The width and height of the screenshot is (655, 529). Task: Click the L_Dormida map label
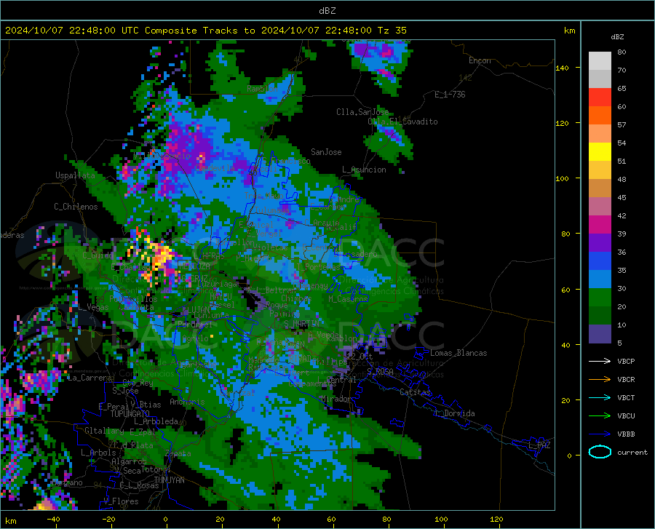click(x=455, y=413)
